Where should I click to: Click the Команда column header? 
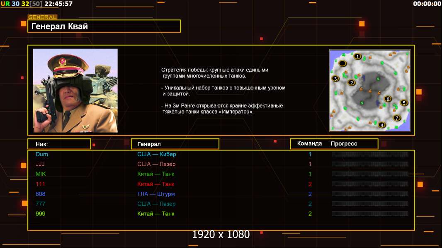coord(309,144)
